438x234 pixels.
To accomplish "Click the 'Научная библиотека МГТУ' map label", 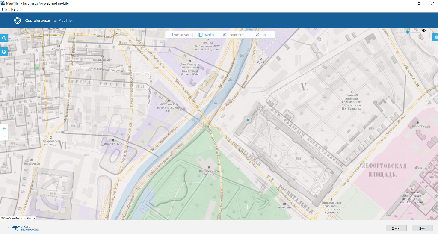I will (x=207, y=46).
